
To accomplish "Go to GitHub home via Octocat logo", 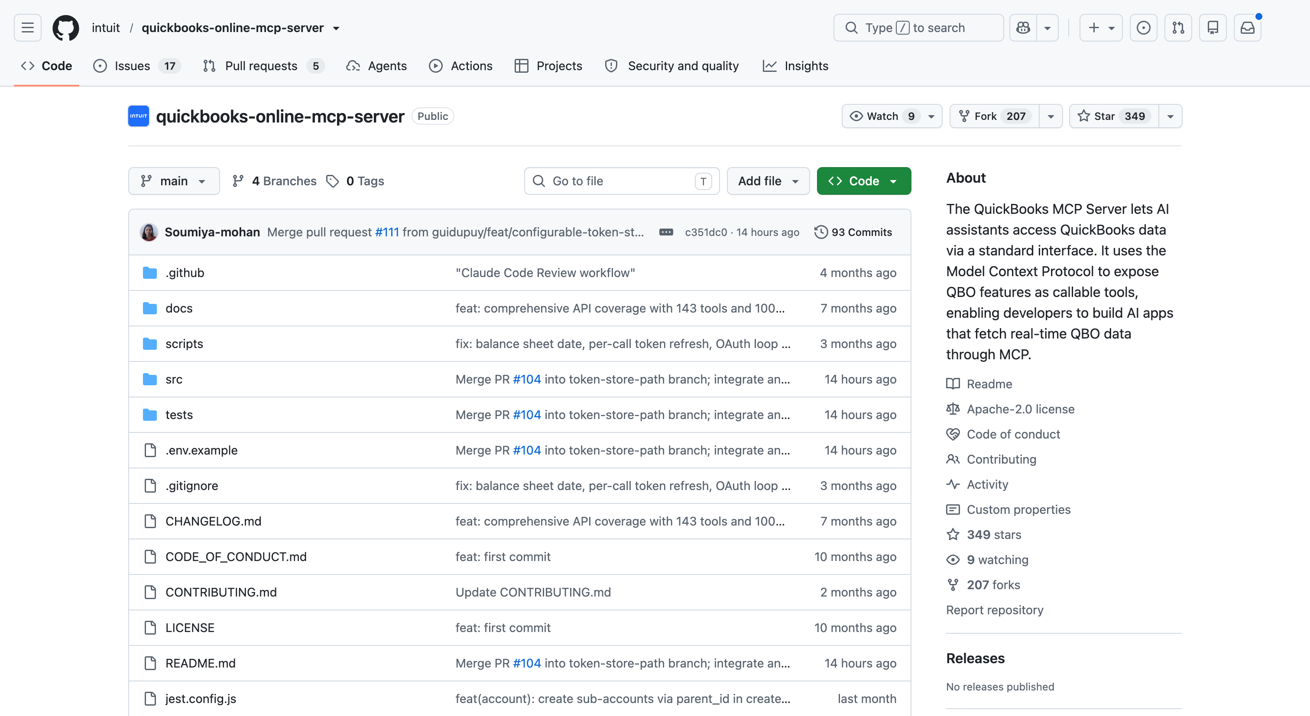I will [x=65, y=27].
